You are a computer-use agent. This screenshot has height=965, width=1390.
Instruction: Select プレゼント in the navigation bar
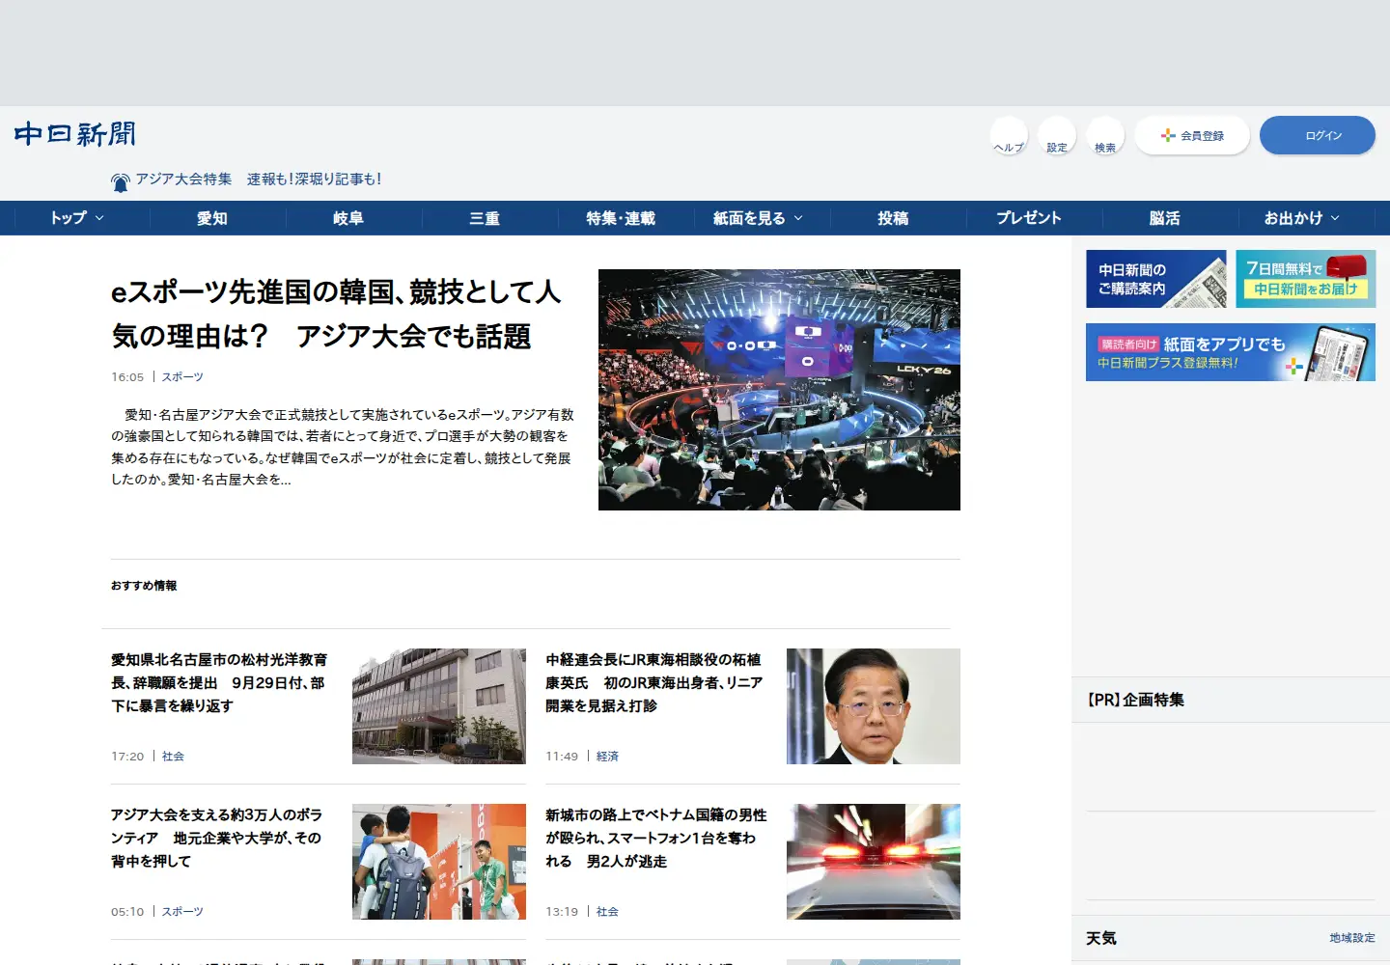[1029, 218]
